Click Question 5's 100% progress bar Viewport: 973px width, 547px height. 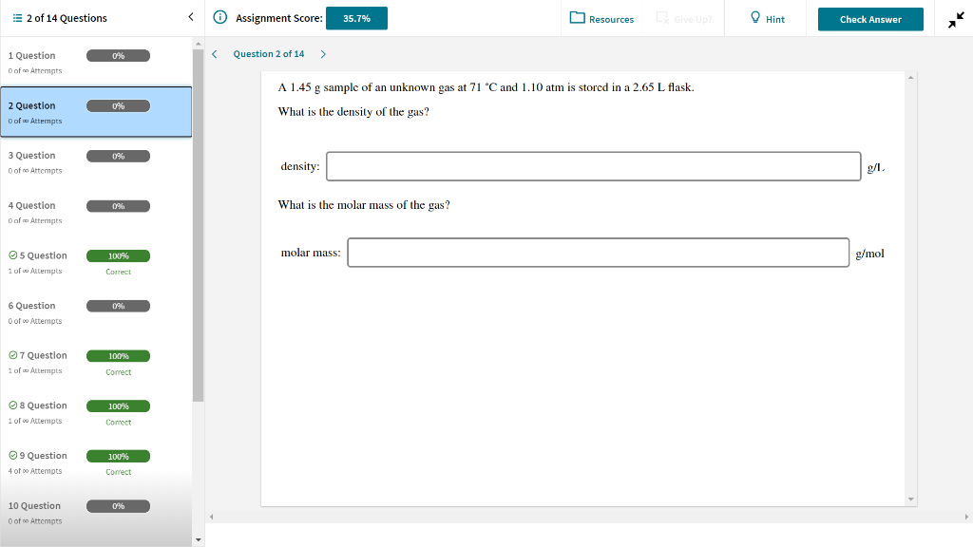click(118, 255)
